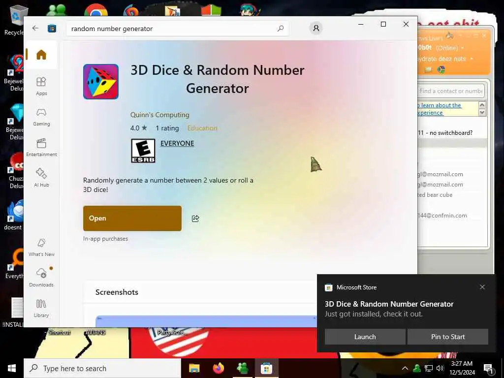Open What's New in Store sidebar

click(x=41, y=247)
